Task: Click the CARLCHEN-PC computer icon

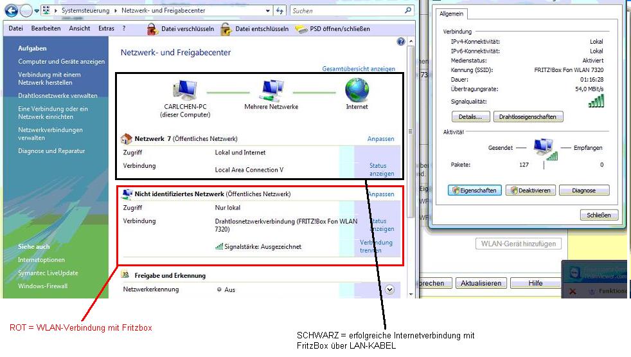Action: click(x=185, y=90)
